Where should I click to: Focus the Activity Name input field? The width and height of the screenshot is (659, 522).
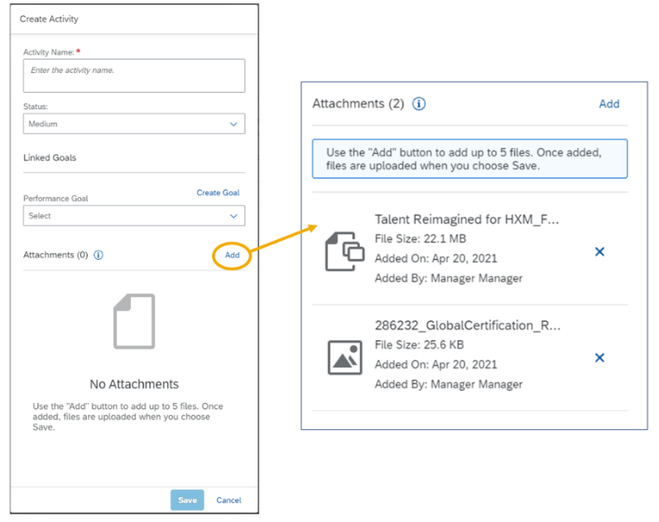134,75
